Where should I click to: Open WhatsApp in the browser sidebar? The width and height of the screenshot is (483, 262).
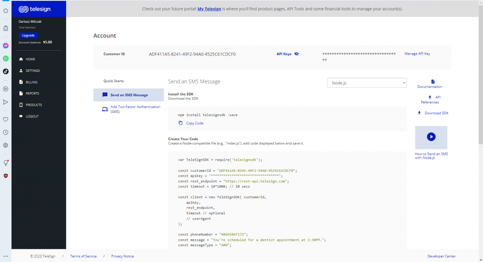[x=6, y=58]
